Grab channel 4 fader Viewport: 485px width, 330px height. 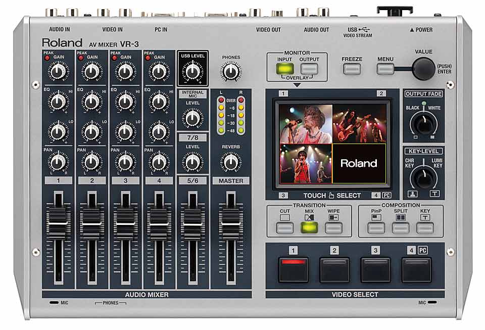click(159, 223)
